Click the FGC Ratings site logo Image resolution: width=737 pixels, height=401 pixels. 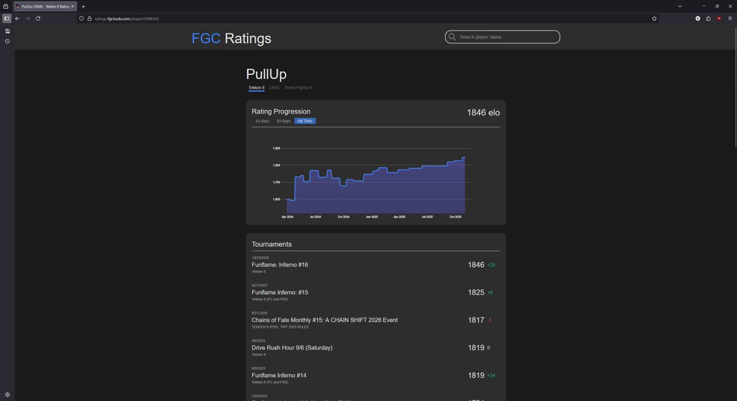coord(232,38)
